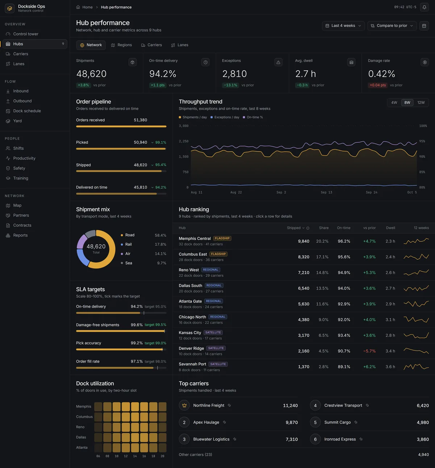Click the Damage rate dollar icon
Viewport: 435px width, 468px height.
pos(425,62)
